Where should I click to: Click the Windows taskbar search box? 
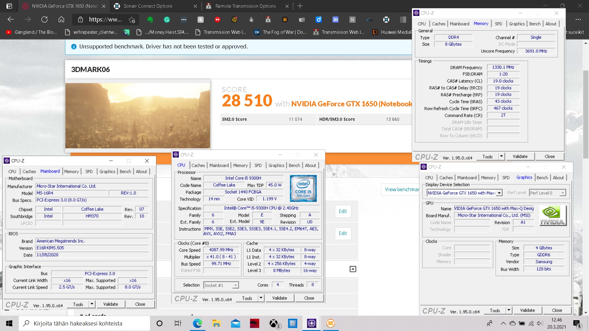pyautogui.click(x=84, y=323)
